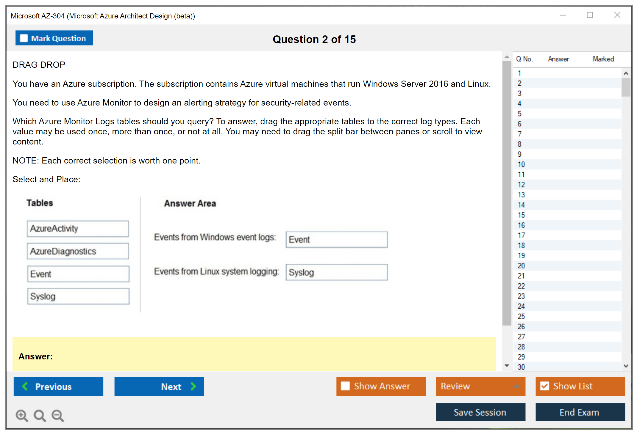The width and height of the screenshot is (640, 437).
Task: Click the Save Session button
Action: point(480,412)
